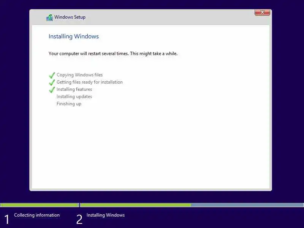
Task: Close the Windows Setup dialog
Action: 262,12
